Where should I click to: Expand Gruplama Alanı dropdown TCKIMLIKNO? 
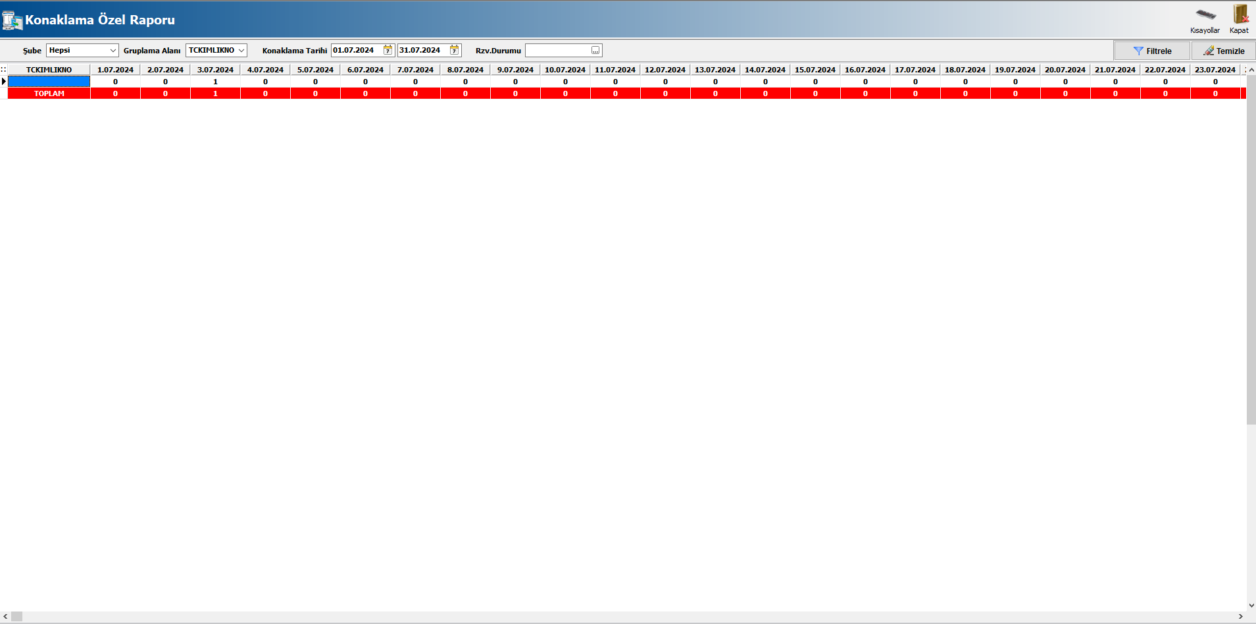point(241,50)
